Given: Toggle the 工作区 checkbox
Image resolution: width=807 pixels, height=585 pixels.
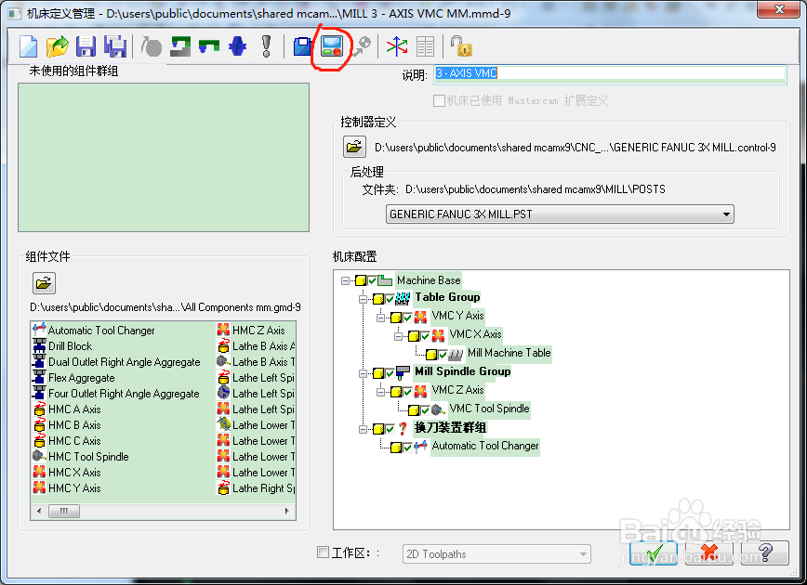Looking at the screenshot, I should pyautogui.click(x=323, y=552).
